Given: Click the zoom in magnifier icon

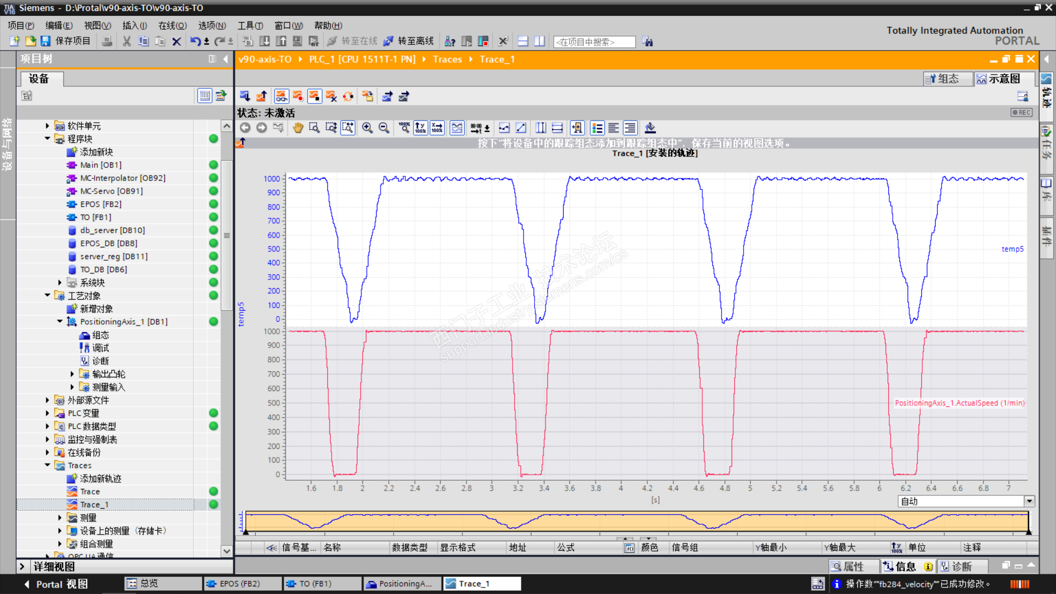Looking at the screenshot, I should [367, 128].
